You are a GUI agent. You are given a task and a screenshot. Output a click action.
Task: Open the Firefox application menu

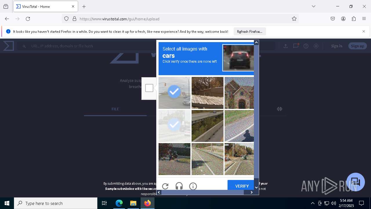364,19
